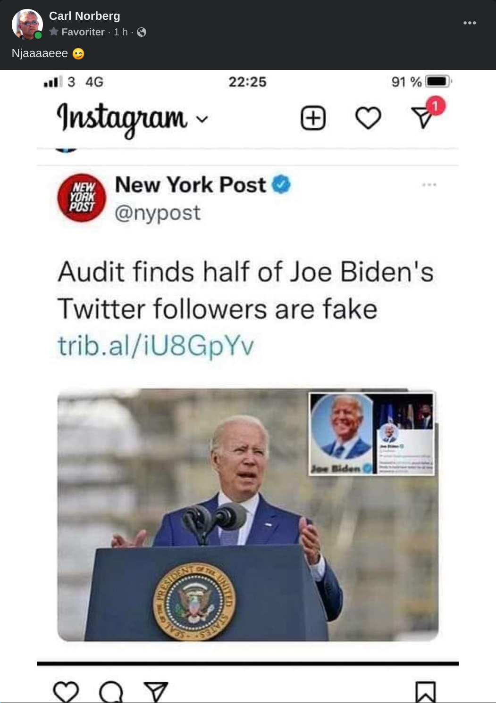Expand the Instagram logo dropdown chevron
The width and height of the screenshot is (496, 703).
(202, 119)
